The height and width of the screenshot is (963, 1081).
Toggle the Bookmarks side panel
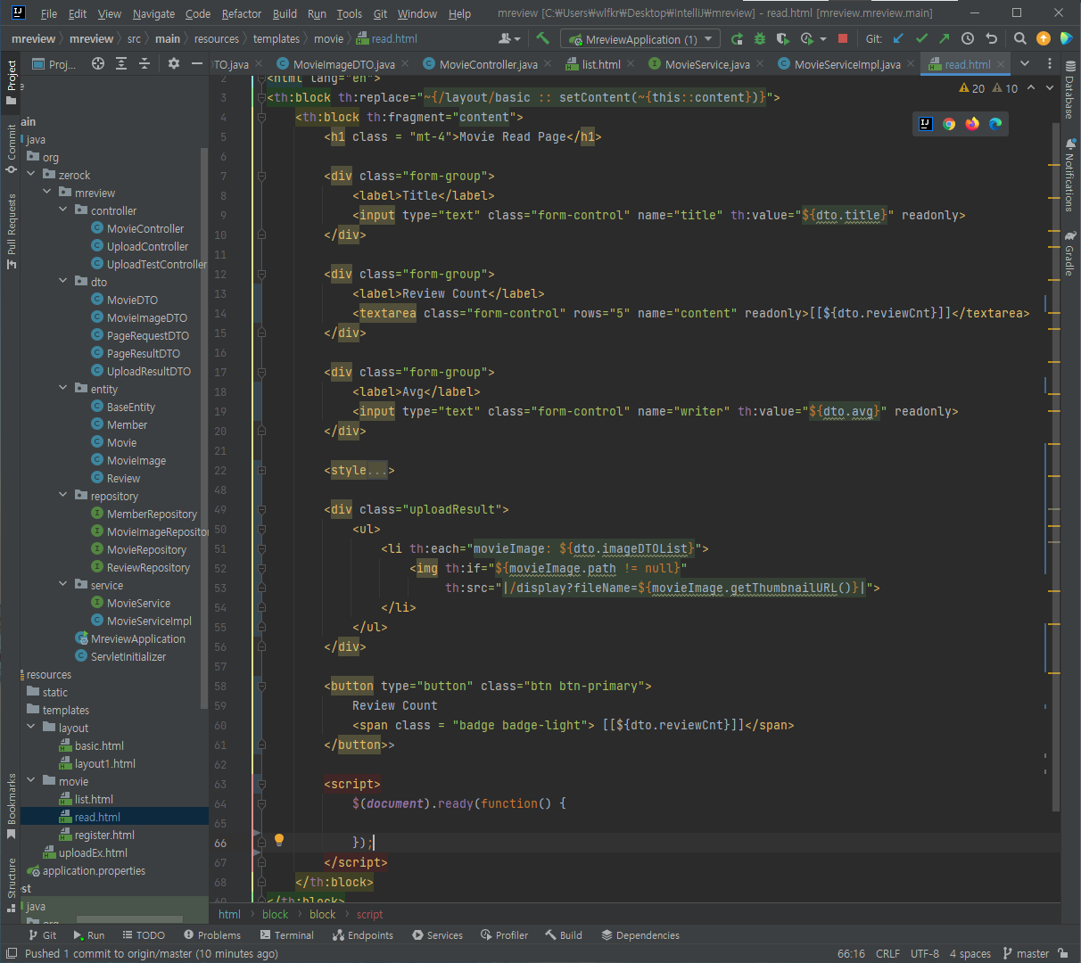(x=12, y=806)
